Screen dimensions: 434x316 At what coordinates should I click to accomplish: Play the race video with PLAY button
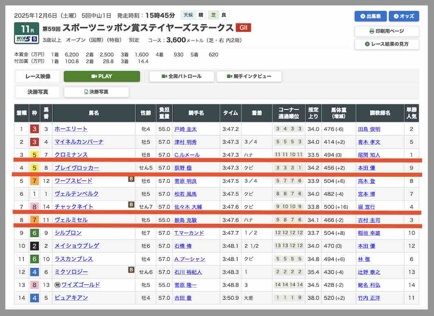(x=102, y=76)
